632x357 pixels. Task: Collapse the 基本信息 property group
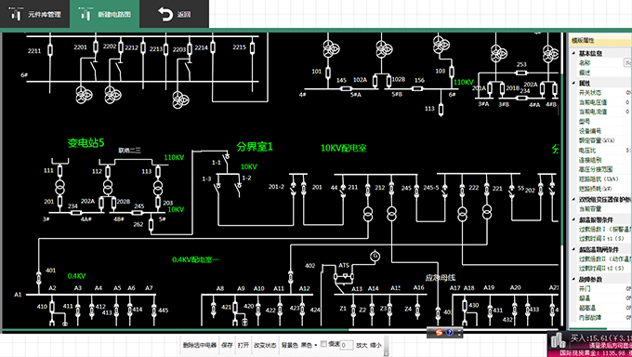coord(573,53)
